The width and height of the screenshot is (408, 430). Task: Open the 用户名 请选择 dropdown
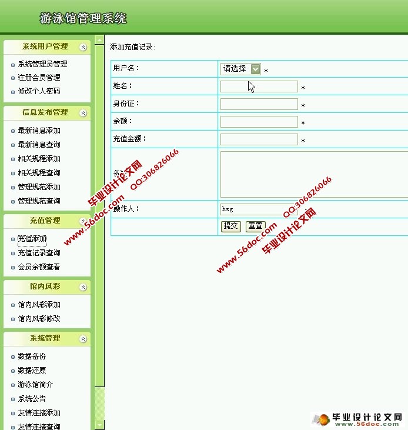pyautogui.click(x=240, y=69)
